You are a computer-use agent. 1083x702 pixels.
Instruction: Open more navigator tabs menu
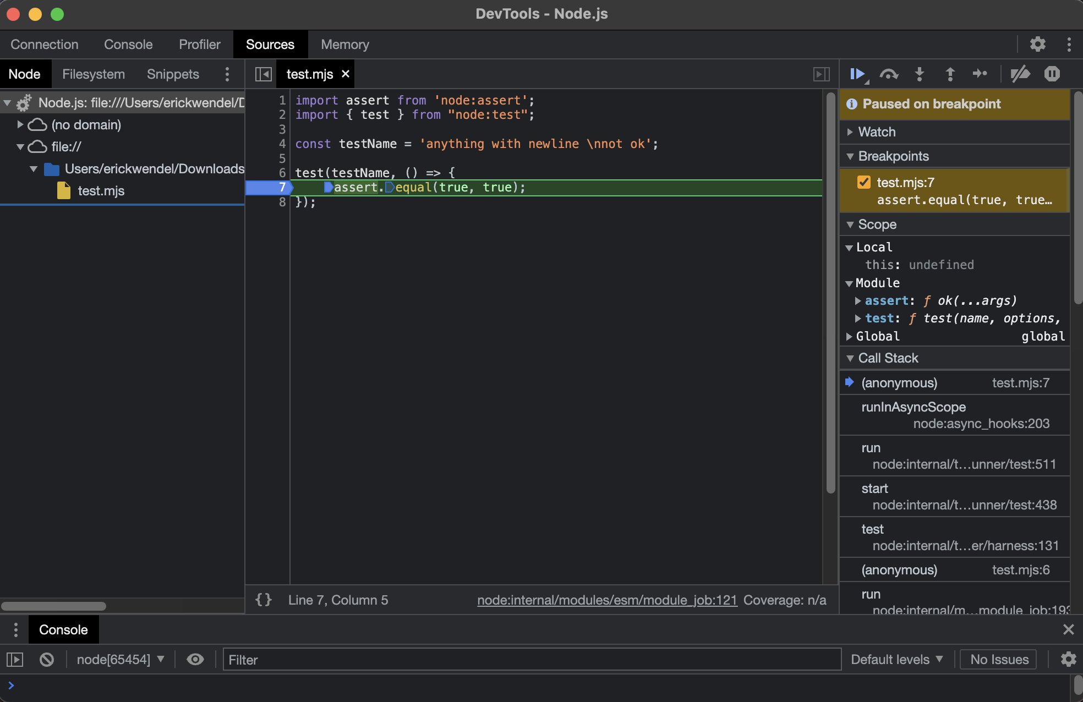pyautogui.click(x=227, y=74)
